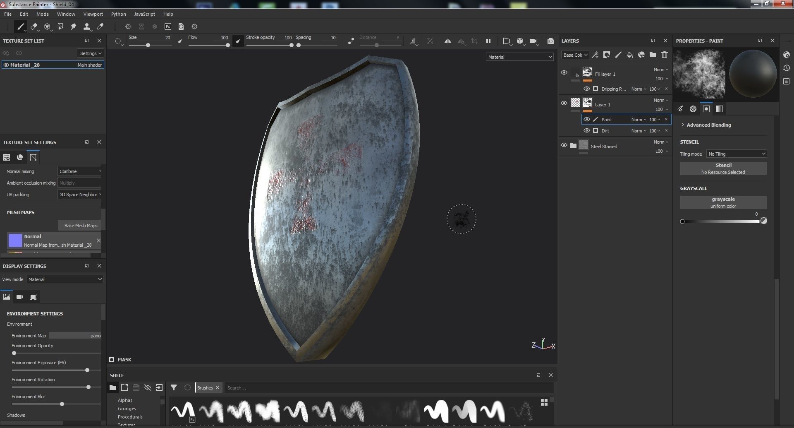Open the Export to Photoshop icon
This screenshot has width=794, height=428.
(168, 26)
